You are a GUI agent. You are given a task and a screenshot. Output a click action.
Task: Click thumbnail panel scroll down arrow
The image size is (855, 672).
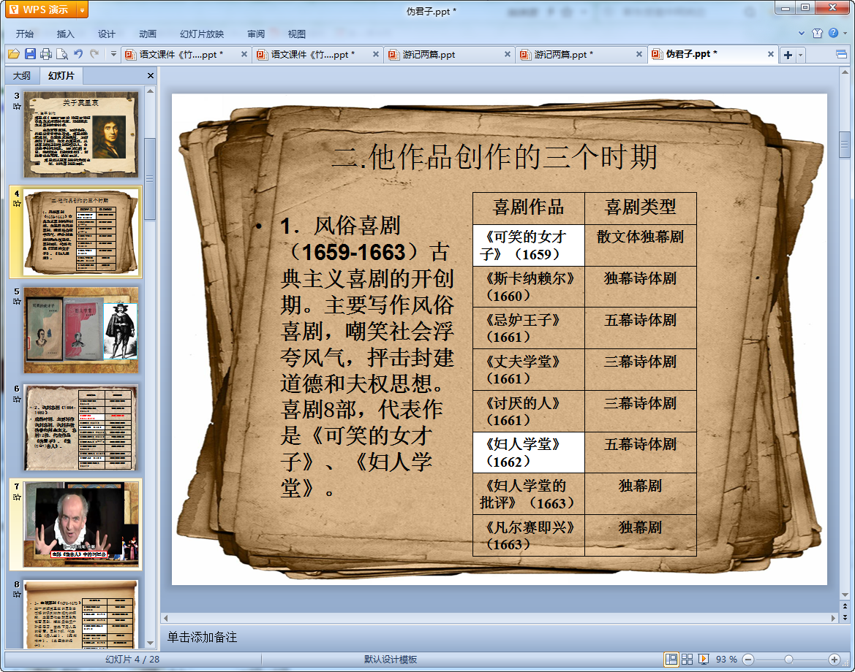[x=150, y=644]
